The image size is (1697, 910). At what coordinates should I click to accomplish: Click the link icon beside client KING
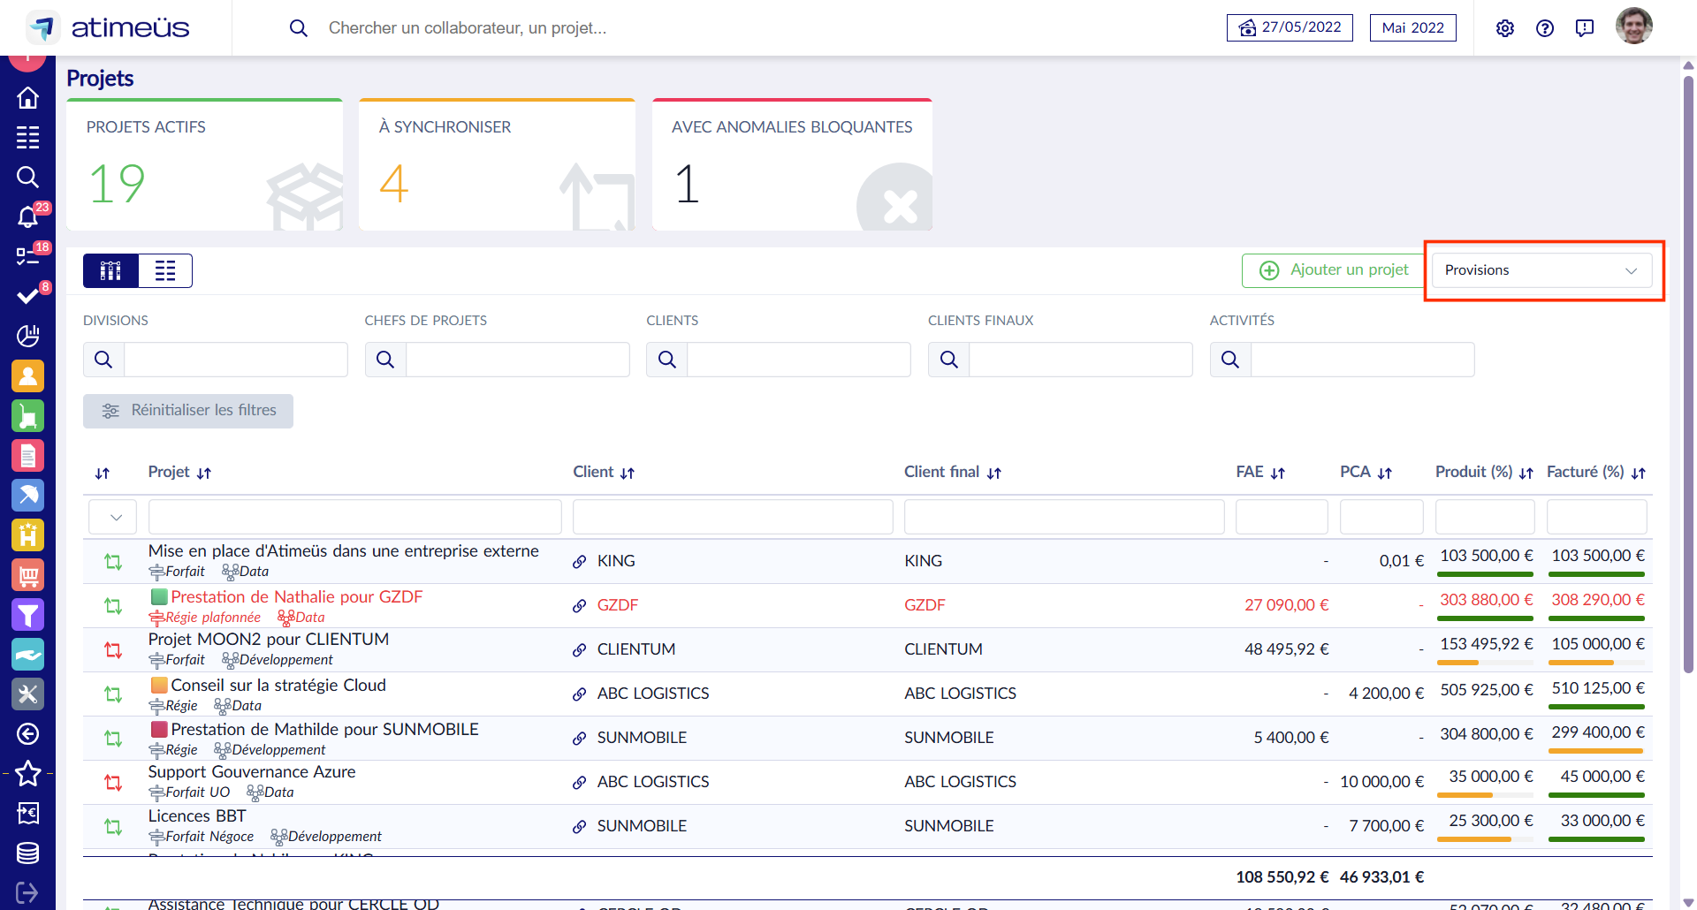(x=580, y=561)
